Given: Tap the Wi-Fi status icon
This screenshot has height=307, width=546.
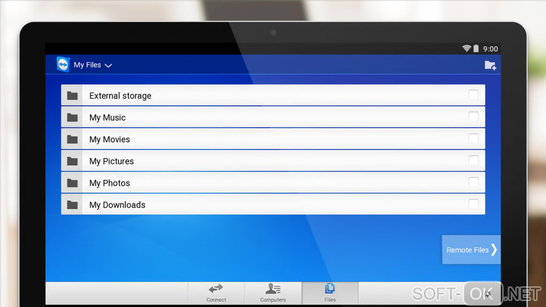Looking at the screenshot, I should coord(467,48).
